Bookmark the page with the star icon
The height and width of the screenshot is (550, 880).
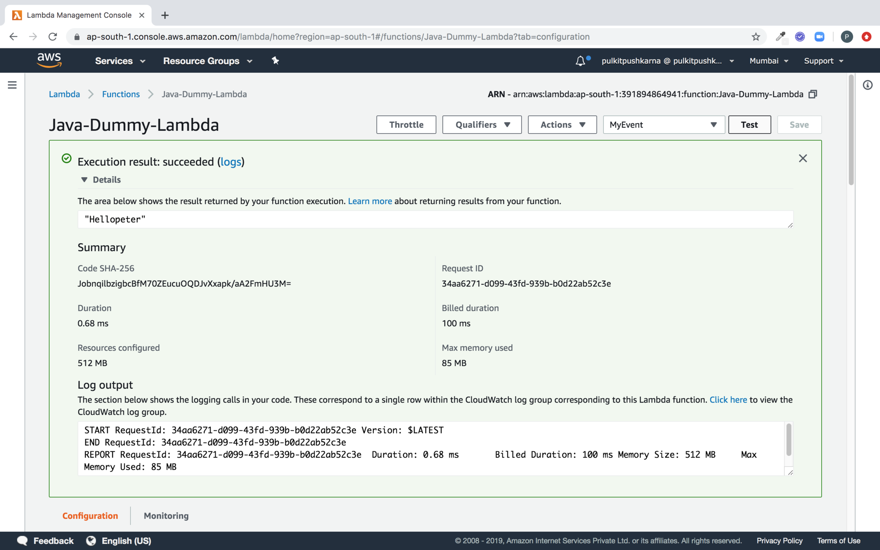[x=756, y=37]
